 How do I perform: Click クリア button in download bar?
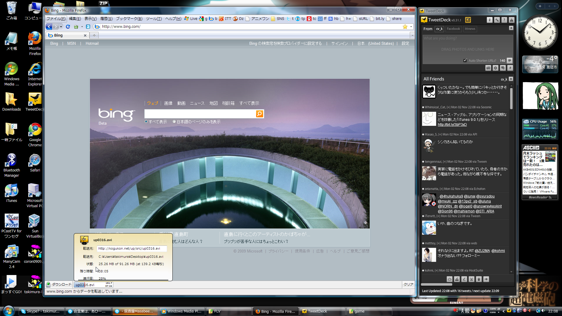(x=408, y=284)
